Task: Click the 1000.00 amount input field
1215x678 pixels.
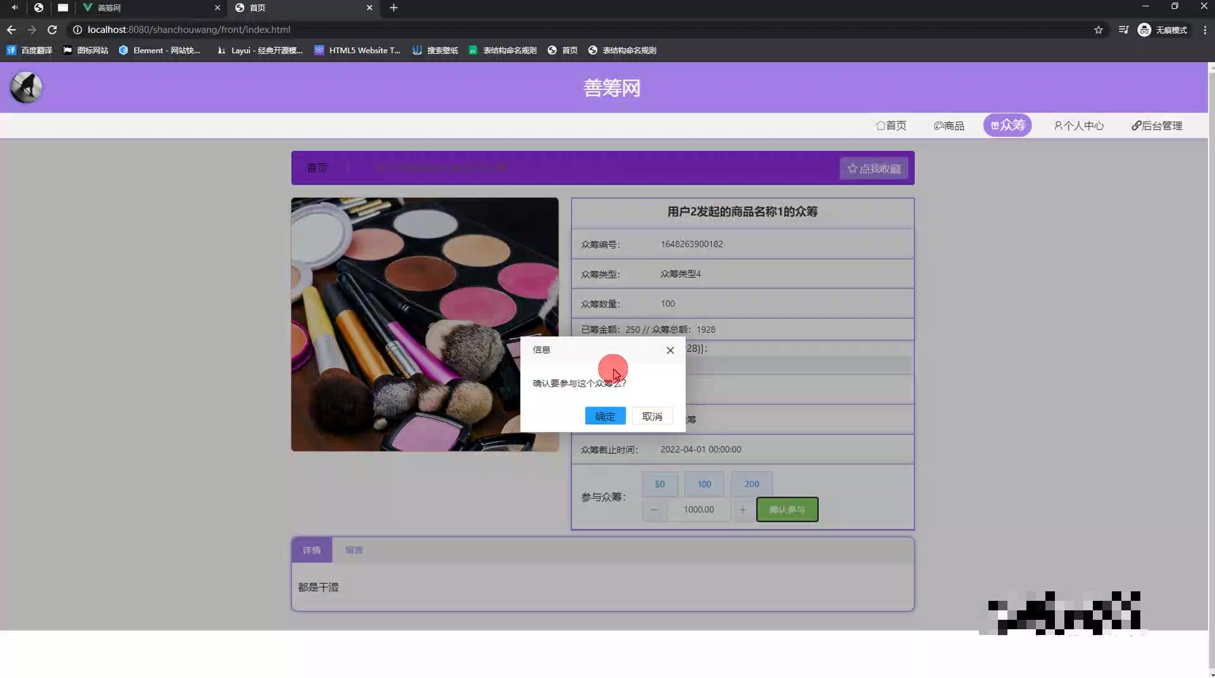Action: click(698, 510)
